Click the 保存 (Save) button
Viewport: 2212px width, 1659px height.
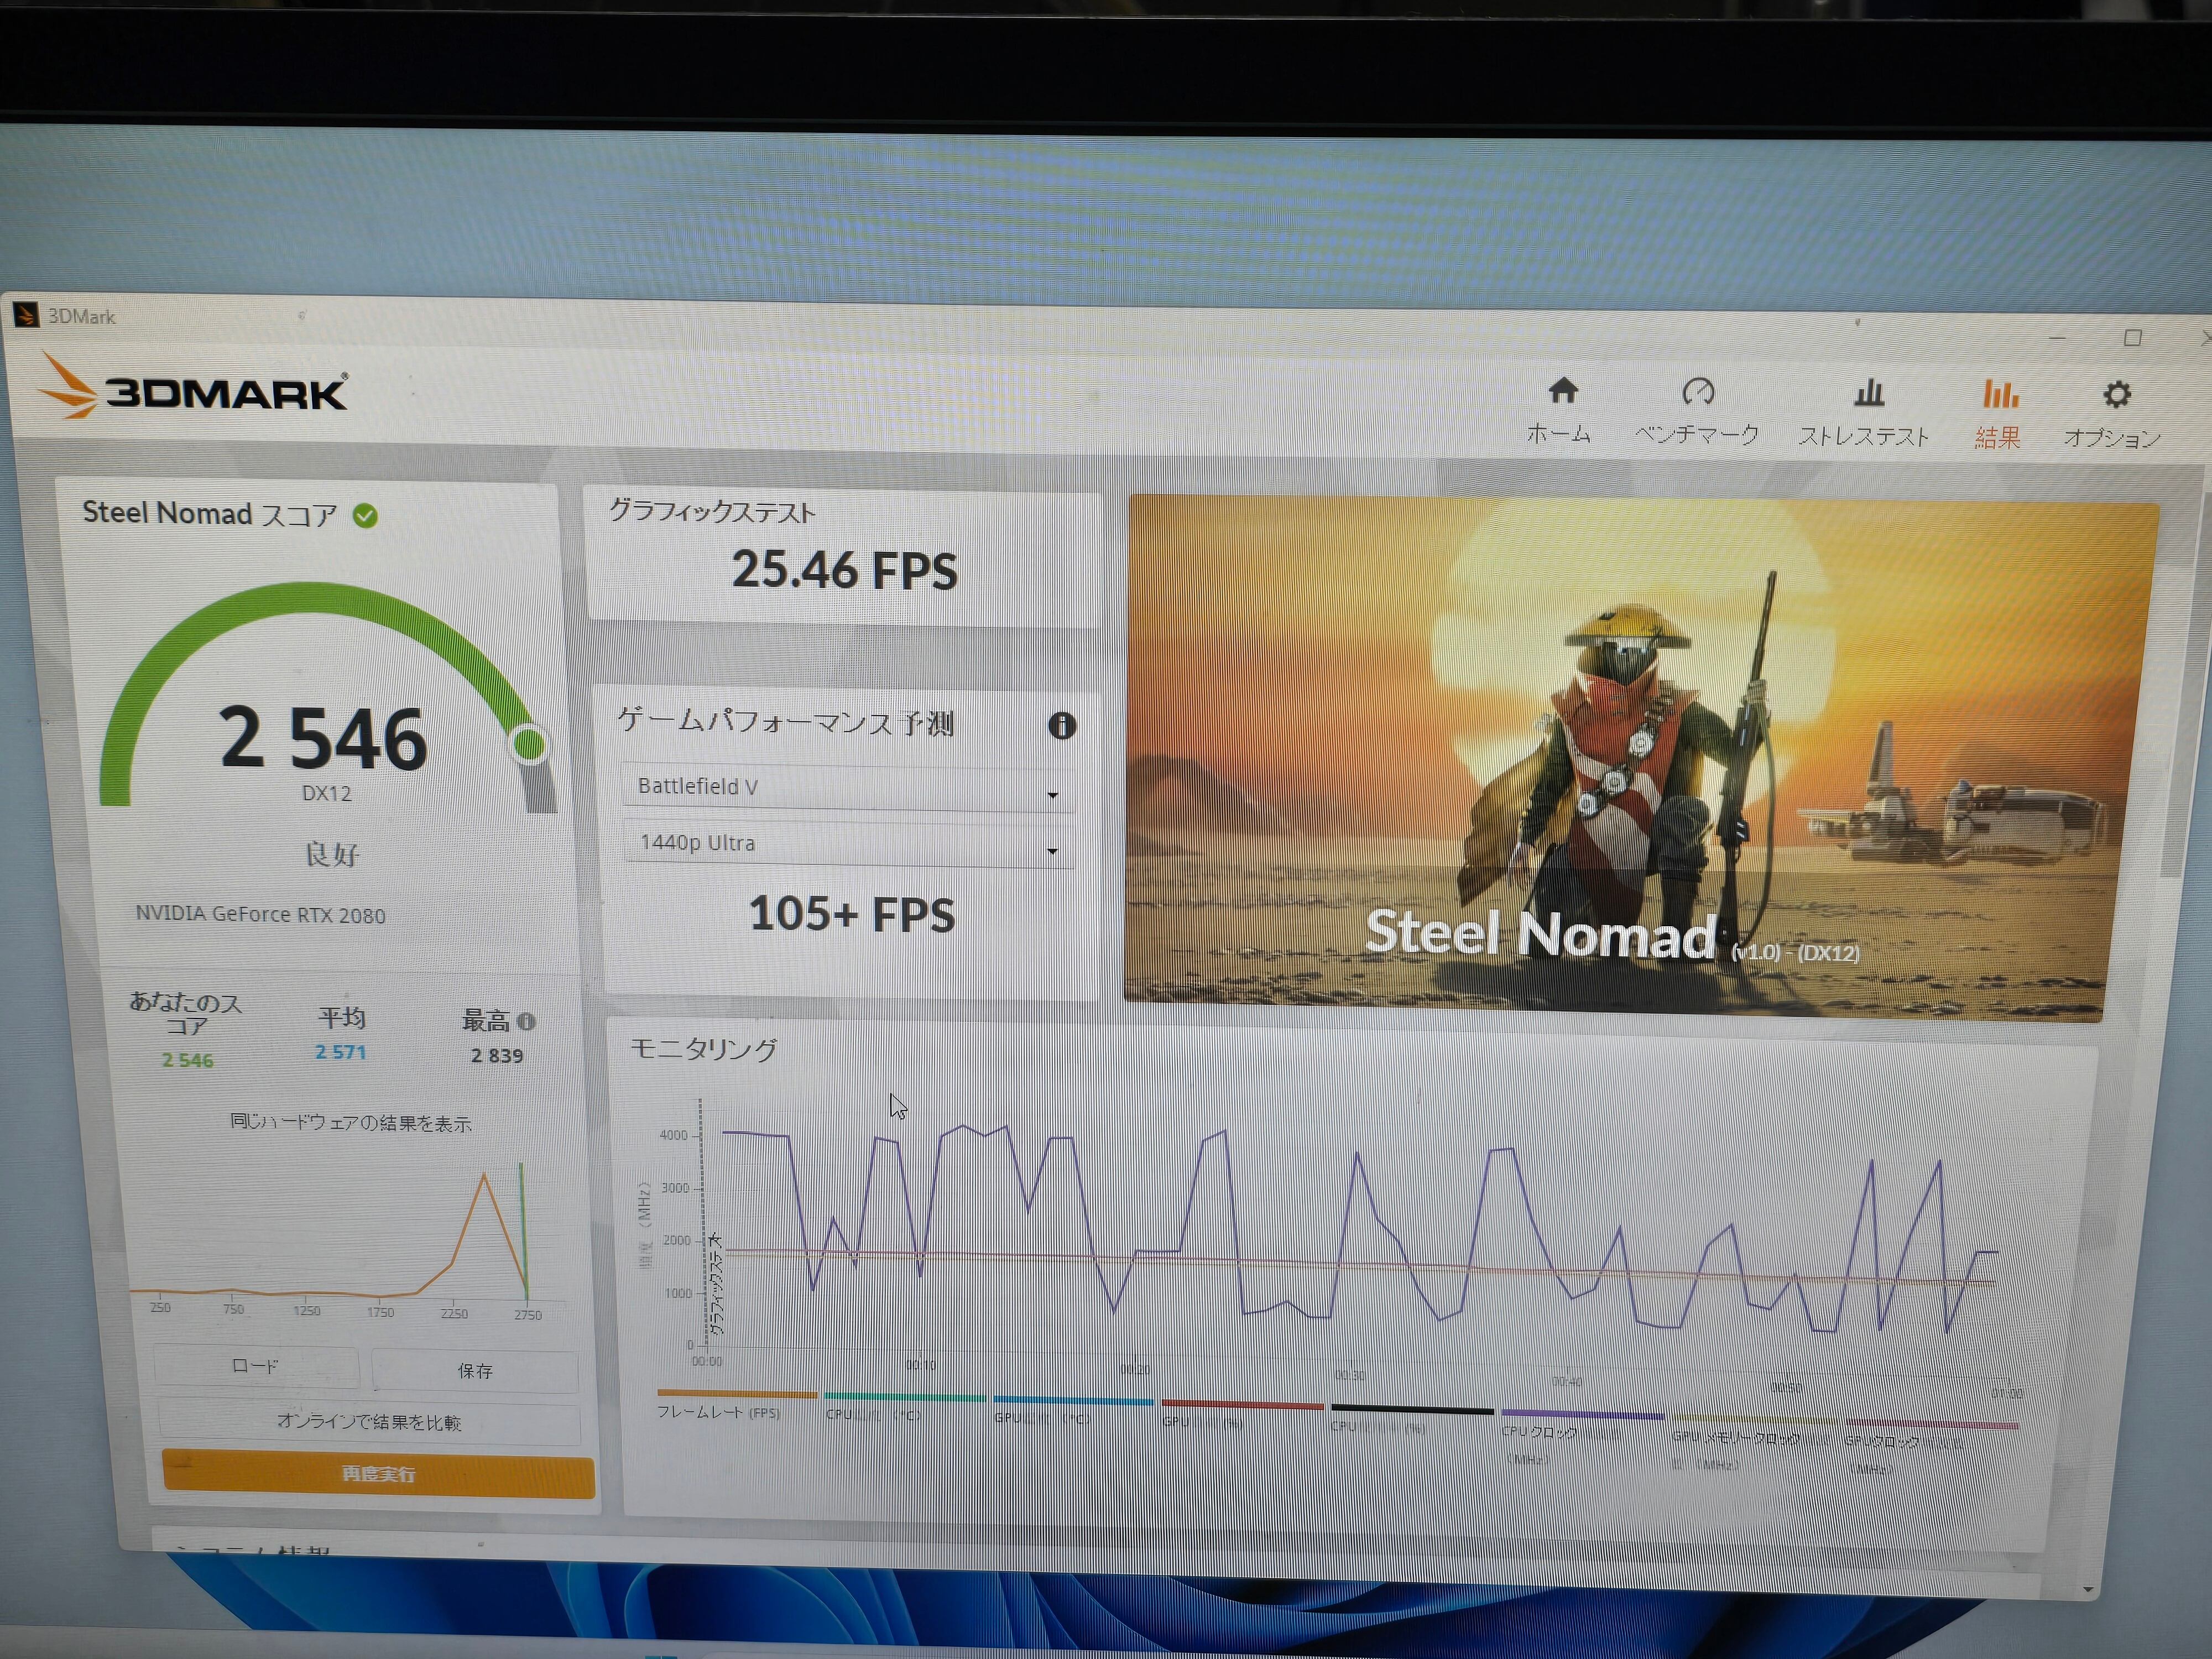pos(475,1371)
